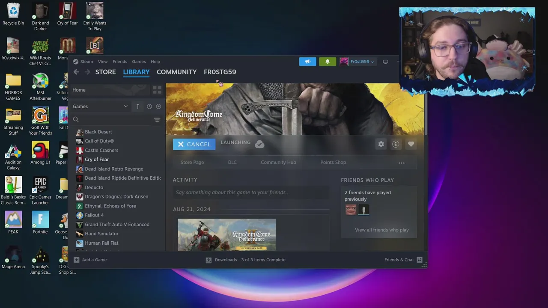Open the Kingdom Come Deliverance II news thumbnail

tap(226, 234)
